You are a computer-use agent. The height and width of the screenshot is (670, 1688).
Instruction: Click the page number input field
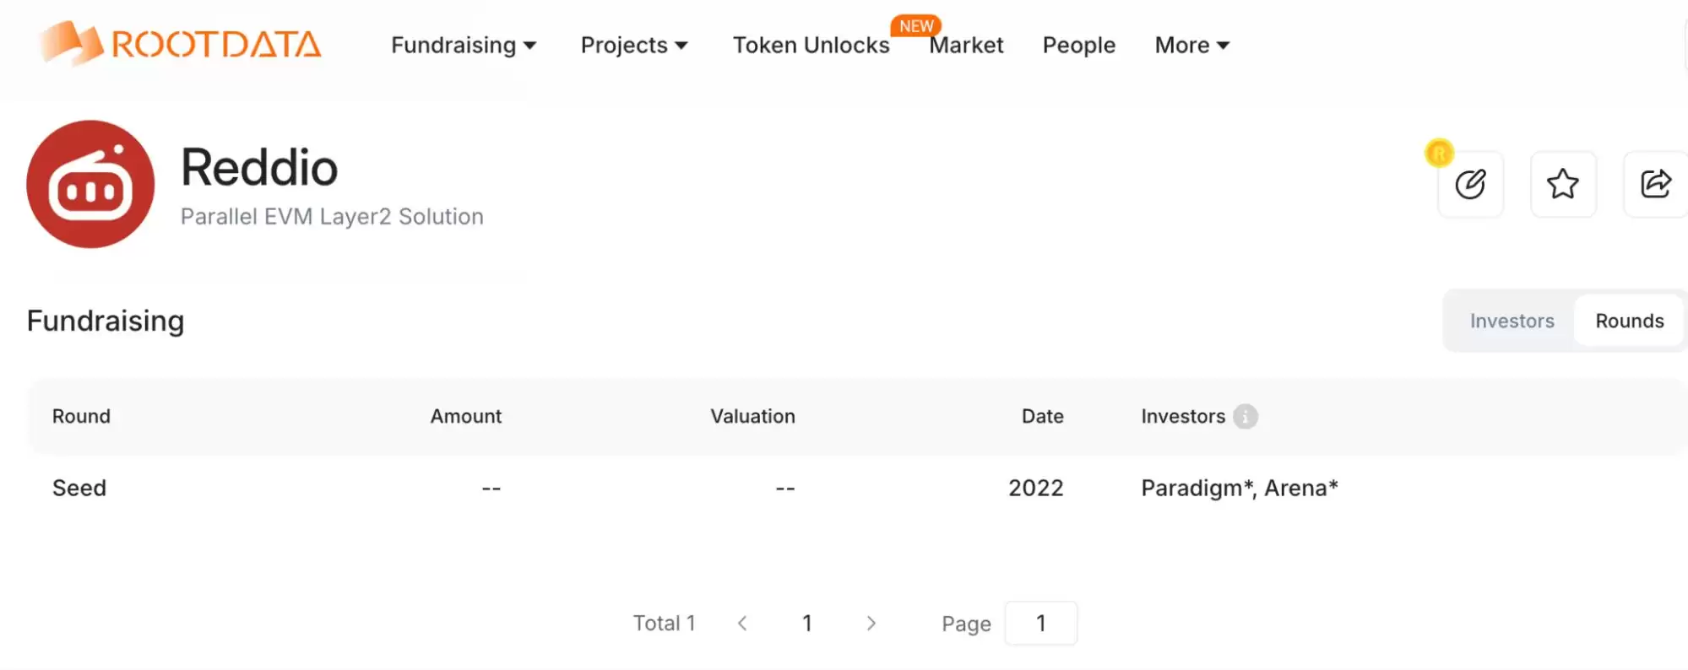[x=1040, y=624]
